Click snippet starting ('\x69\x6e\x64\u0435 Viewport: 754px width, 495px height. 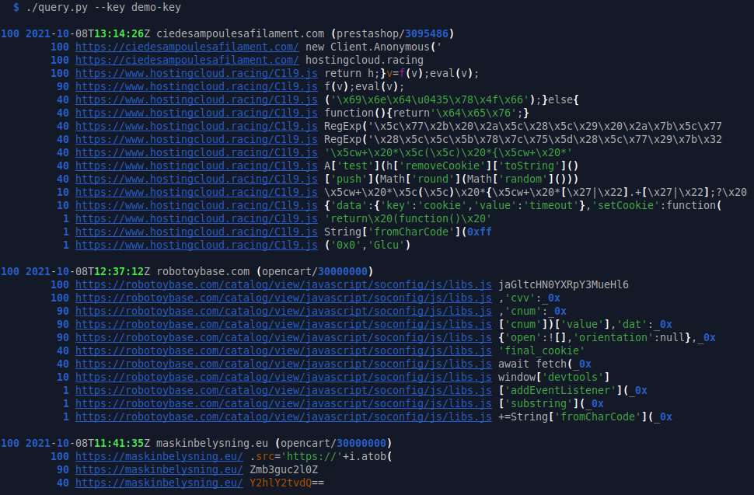tap(452, 100)
